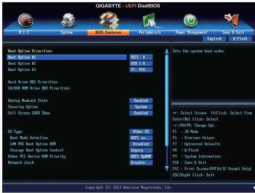Toggle Bootup NumLock State Enabled value

[x=141, y=101]
